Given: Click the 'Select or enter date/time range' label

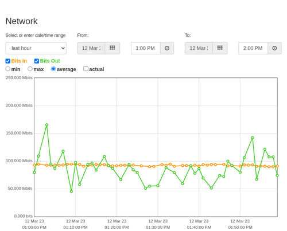Looking at the screenshot, I should [x=36, y=36].
